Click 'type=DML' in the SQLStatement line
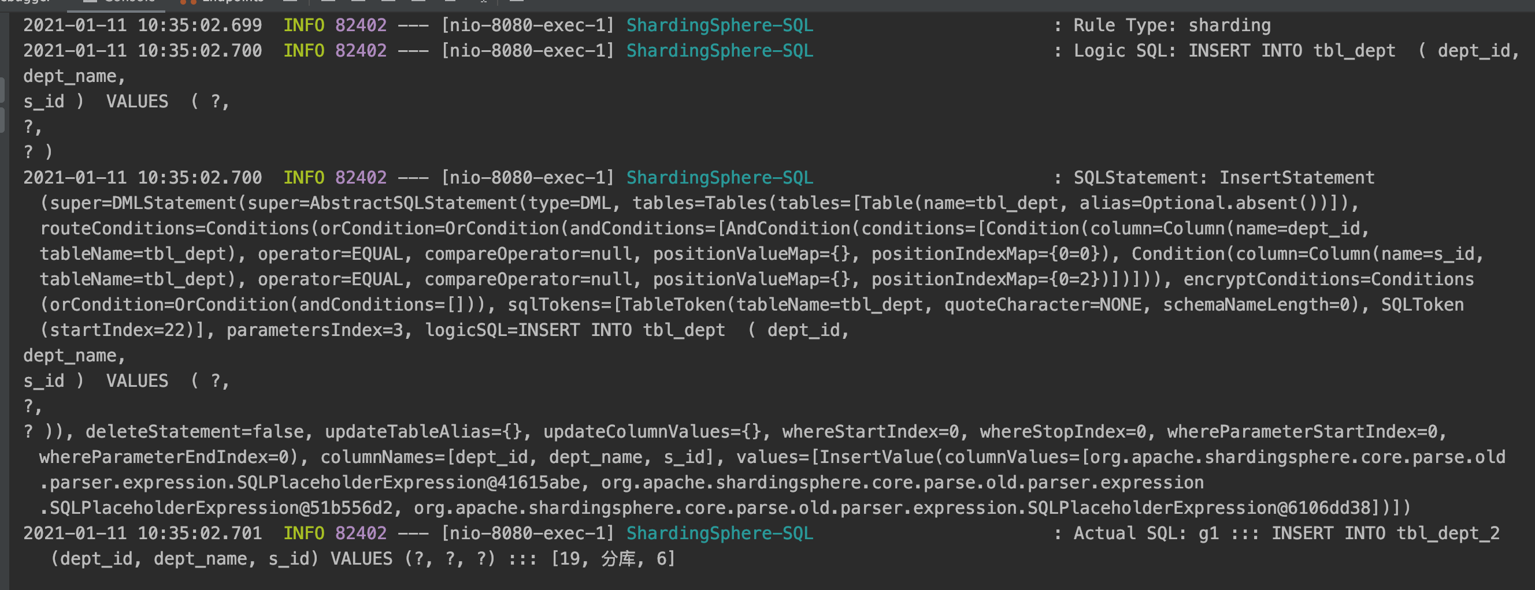This screenshot has width=1535, height=590. coord(570,203)
